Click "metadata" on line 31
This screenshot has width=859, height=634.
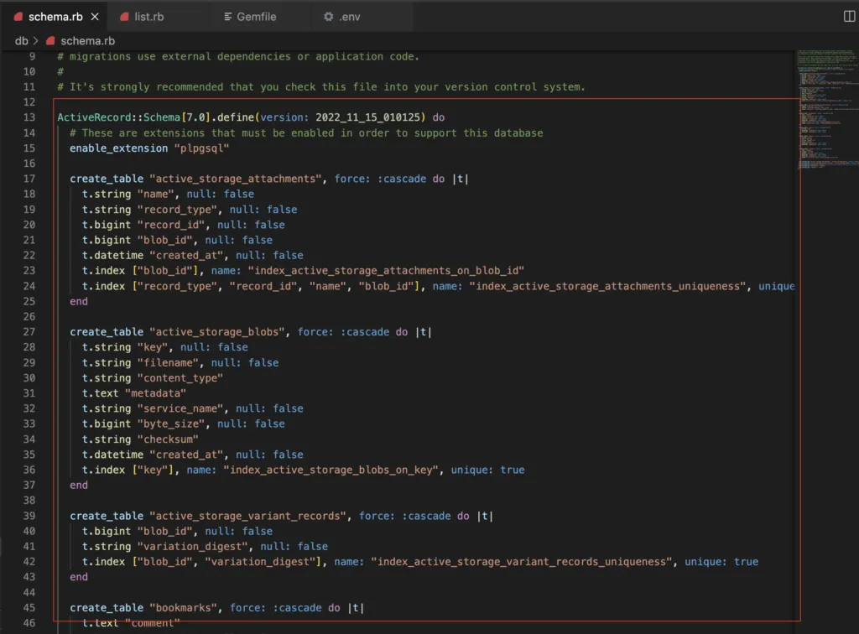pos(155,393)
